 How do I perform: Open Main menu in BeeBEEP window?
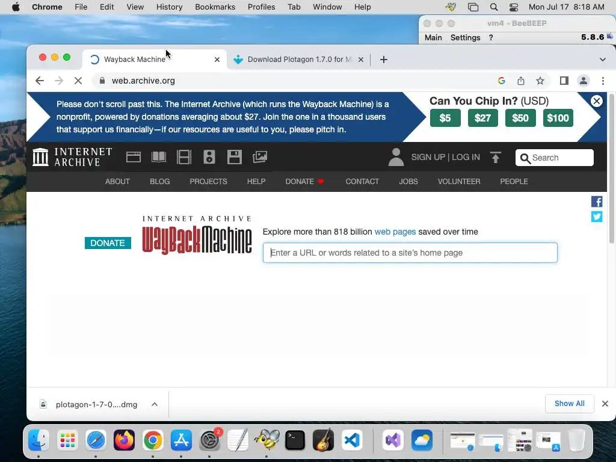[433, 37]
